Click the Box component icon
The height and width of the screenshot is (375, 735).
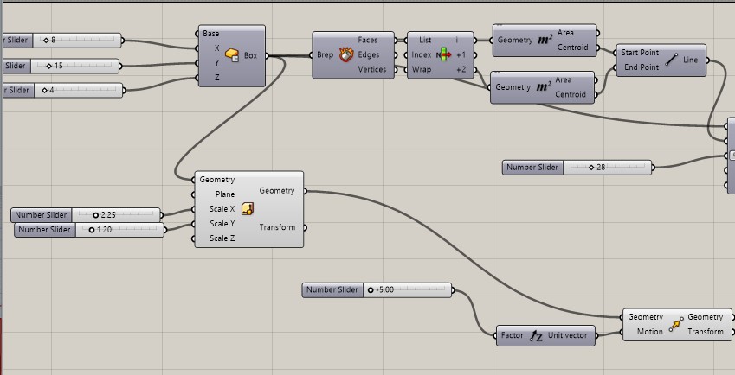click(x=232, y=55)
